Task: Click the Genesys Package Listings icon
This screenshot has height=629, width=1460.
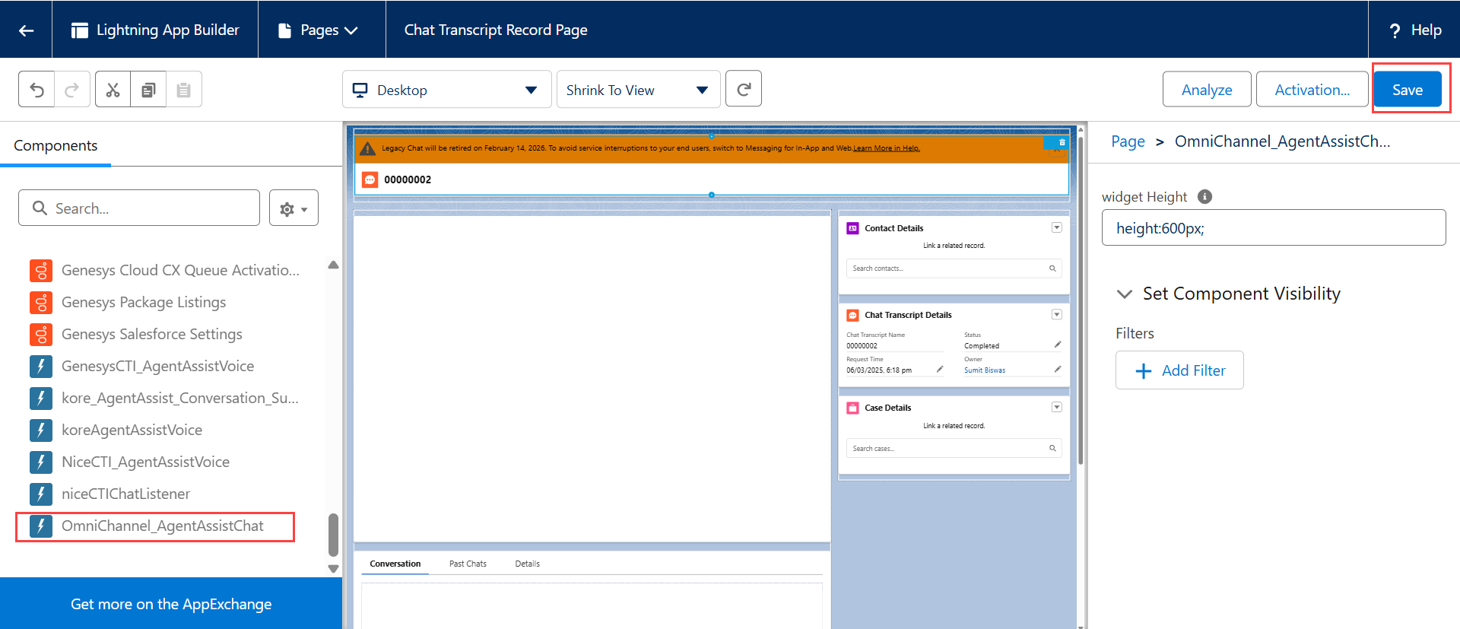Action: tap(41, 302)
